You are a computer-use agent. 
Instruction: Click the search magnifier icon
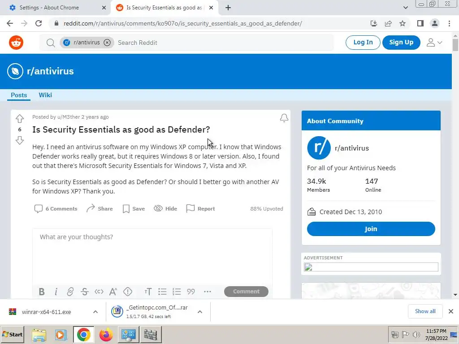click(x=51, y=43)
